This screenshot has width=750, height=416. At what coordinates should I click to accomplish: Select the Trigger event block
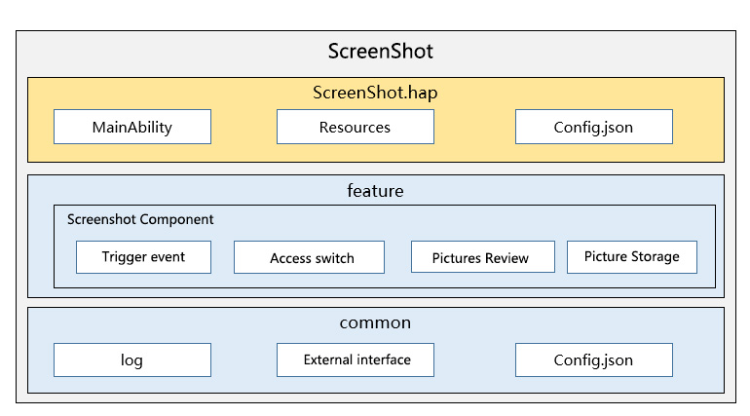(143, 257)
